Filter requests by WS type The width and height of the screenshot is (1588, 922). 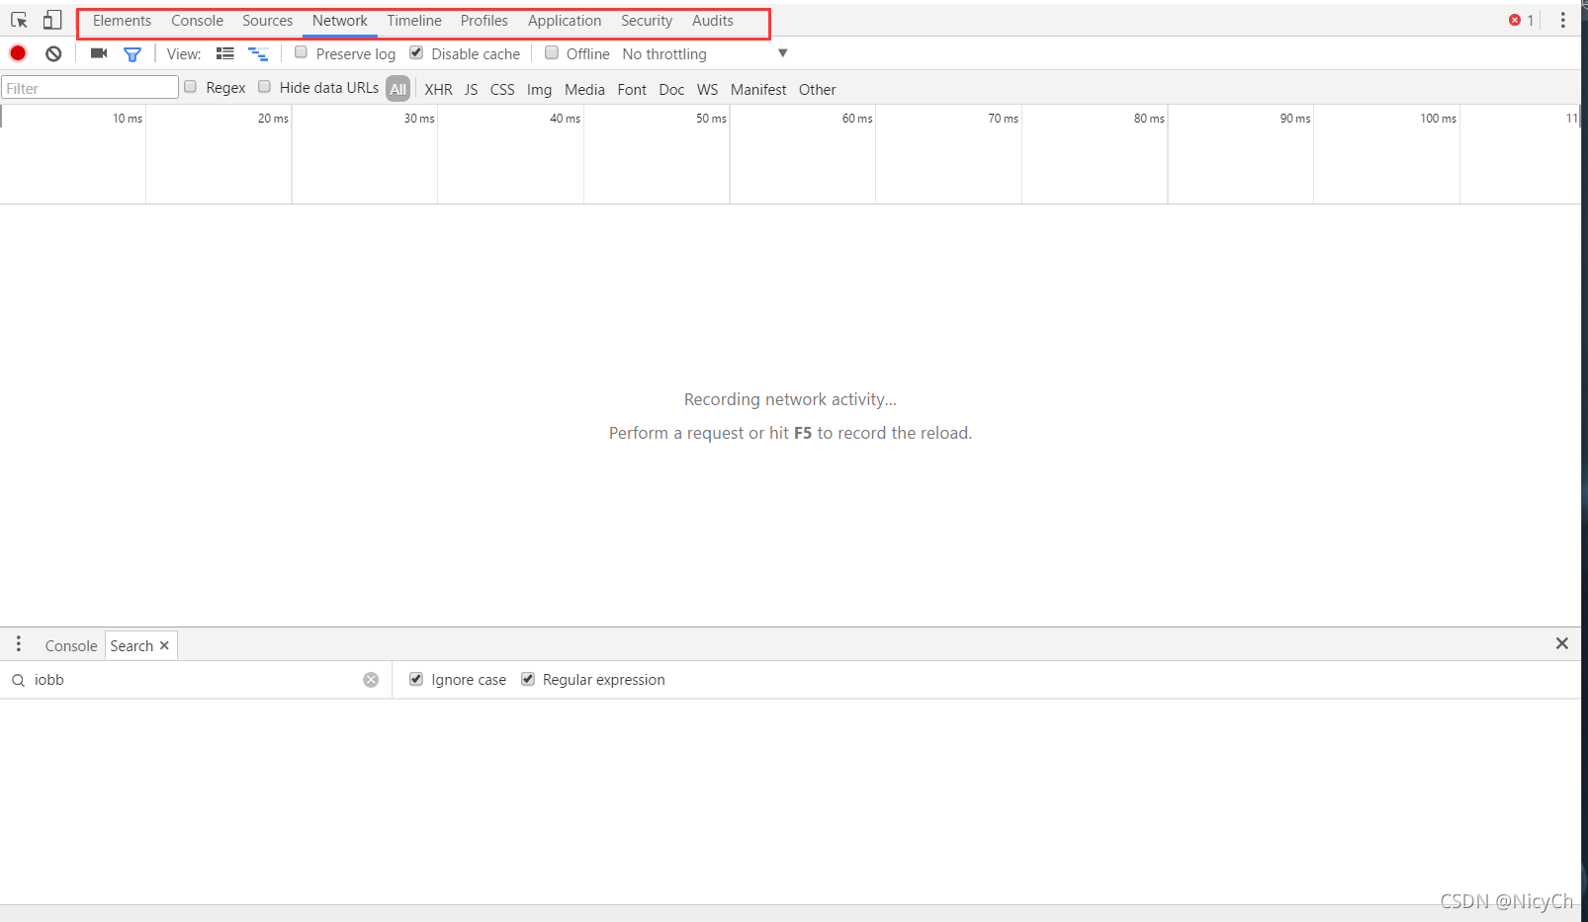(707, 90)
